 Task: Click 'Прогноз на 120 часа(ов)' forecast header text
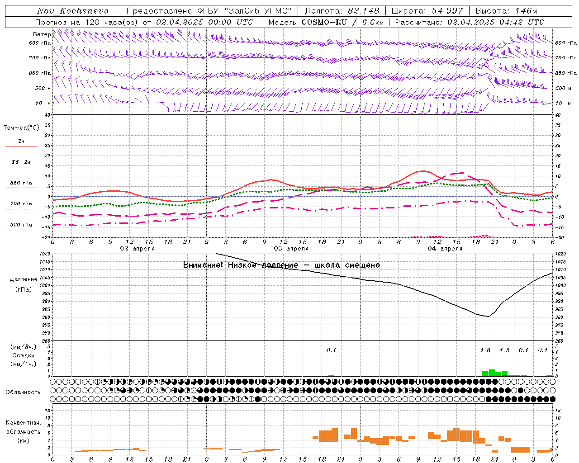tap(87, 22)
